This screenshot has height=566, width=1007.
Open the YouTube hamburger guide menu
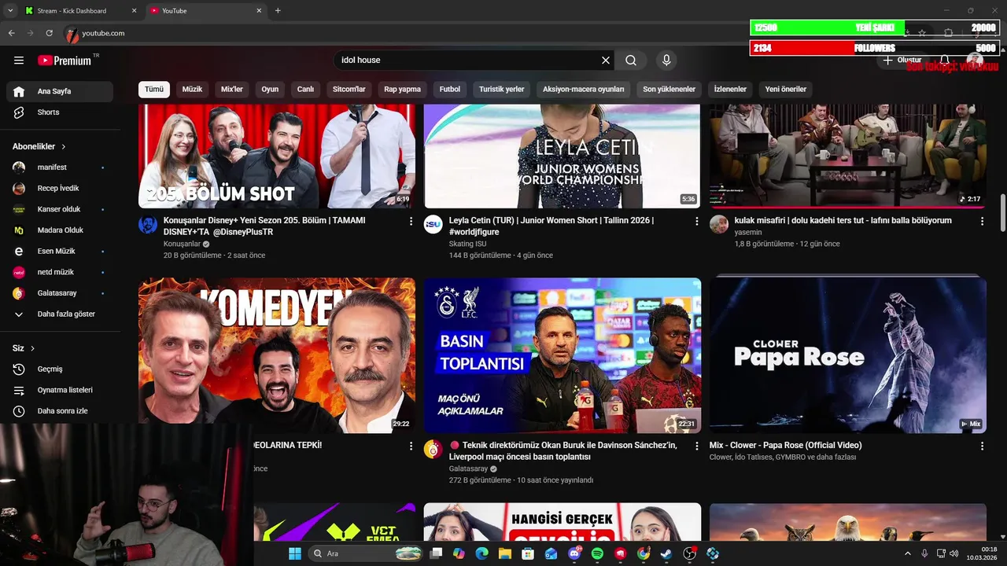19,61
